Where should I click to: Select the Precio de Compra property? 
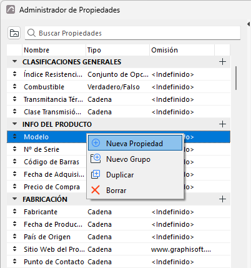pyautogui.click(x=52, y=187)
